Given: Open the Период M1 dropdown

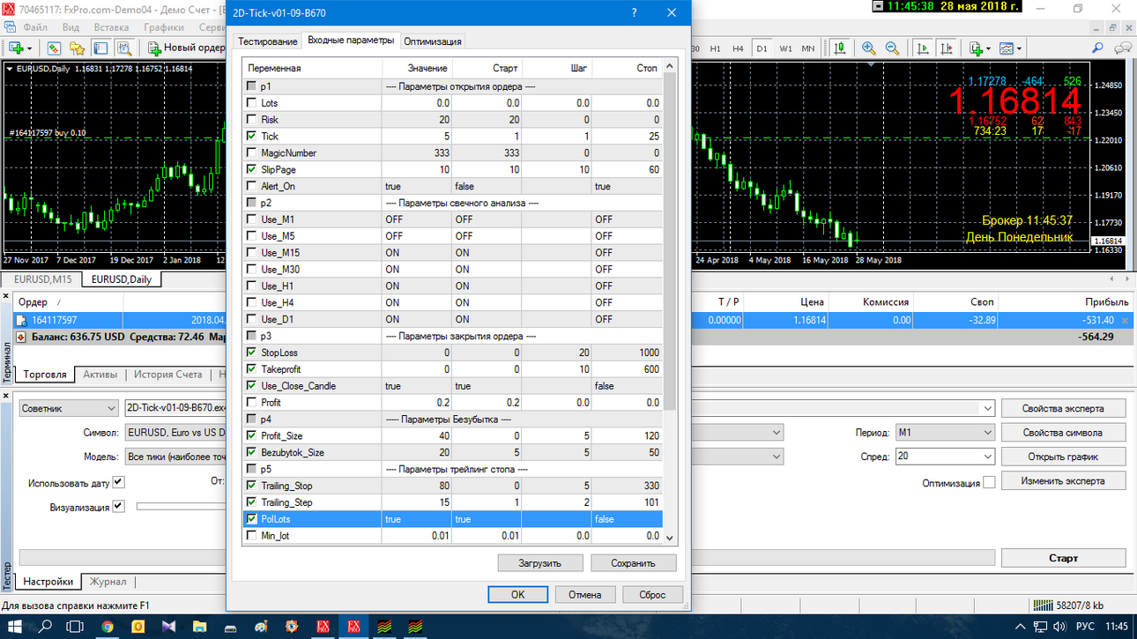Looking at the screenshot, I should 945,433.
